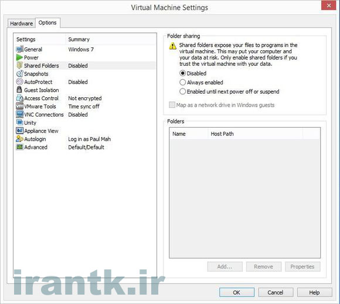Click the Windows 7 summary value

click(x=81, y=49)
